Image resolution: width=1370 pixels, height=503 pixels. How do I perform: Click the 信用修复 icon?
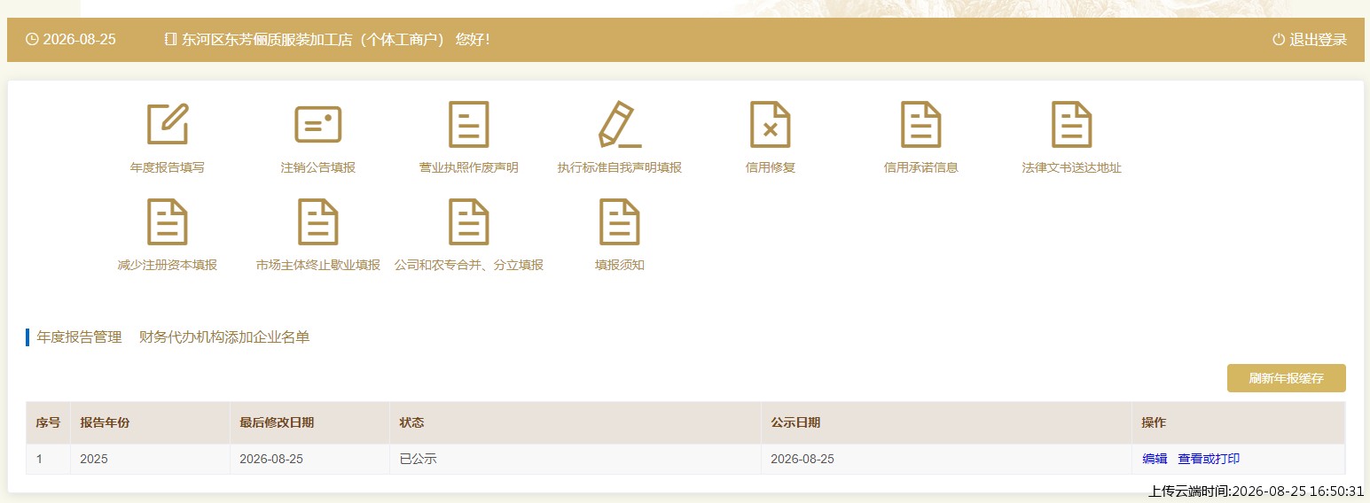tap(771, 124)
